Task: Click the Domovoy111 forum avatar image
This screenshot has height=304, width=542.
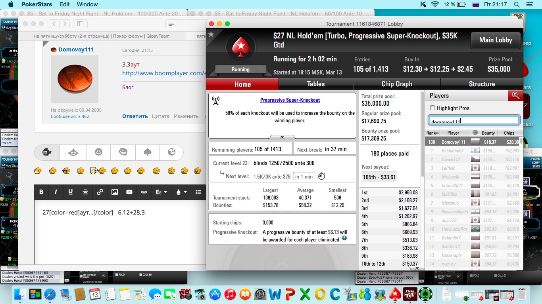Action: (75, 79)
